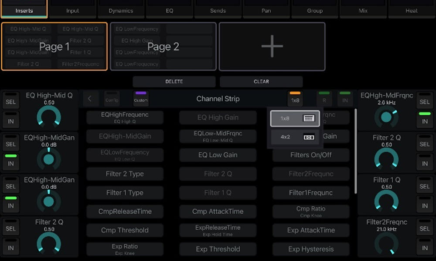Click the parameter list vertical scrollbar

pos(356,152)
